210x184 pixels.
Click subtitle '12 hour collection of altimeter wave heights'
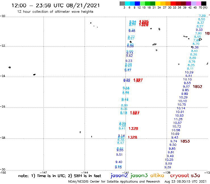55,12
